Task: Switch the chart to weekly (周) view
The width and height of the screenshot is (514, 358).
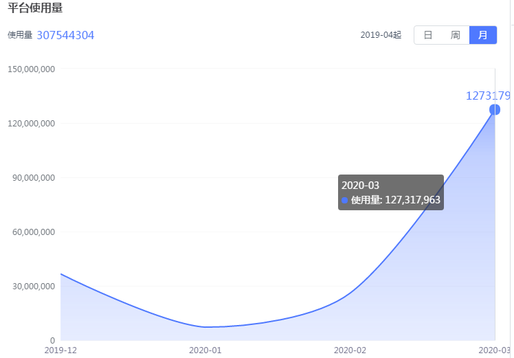Action: click(455, 35)
